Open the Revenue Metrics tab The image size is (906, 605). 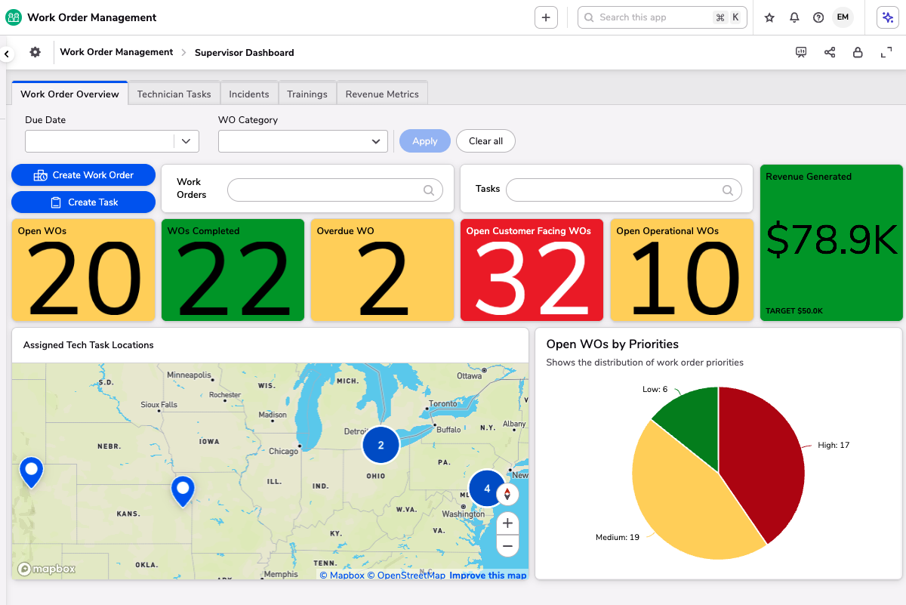pos(382,94)
